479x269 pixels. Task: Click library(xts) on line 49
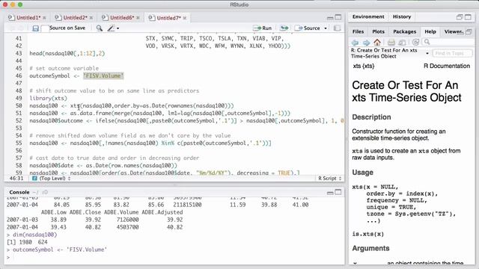(x=48, y=98)
